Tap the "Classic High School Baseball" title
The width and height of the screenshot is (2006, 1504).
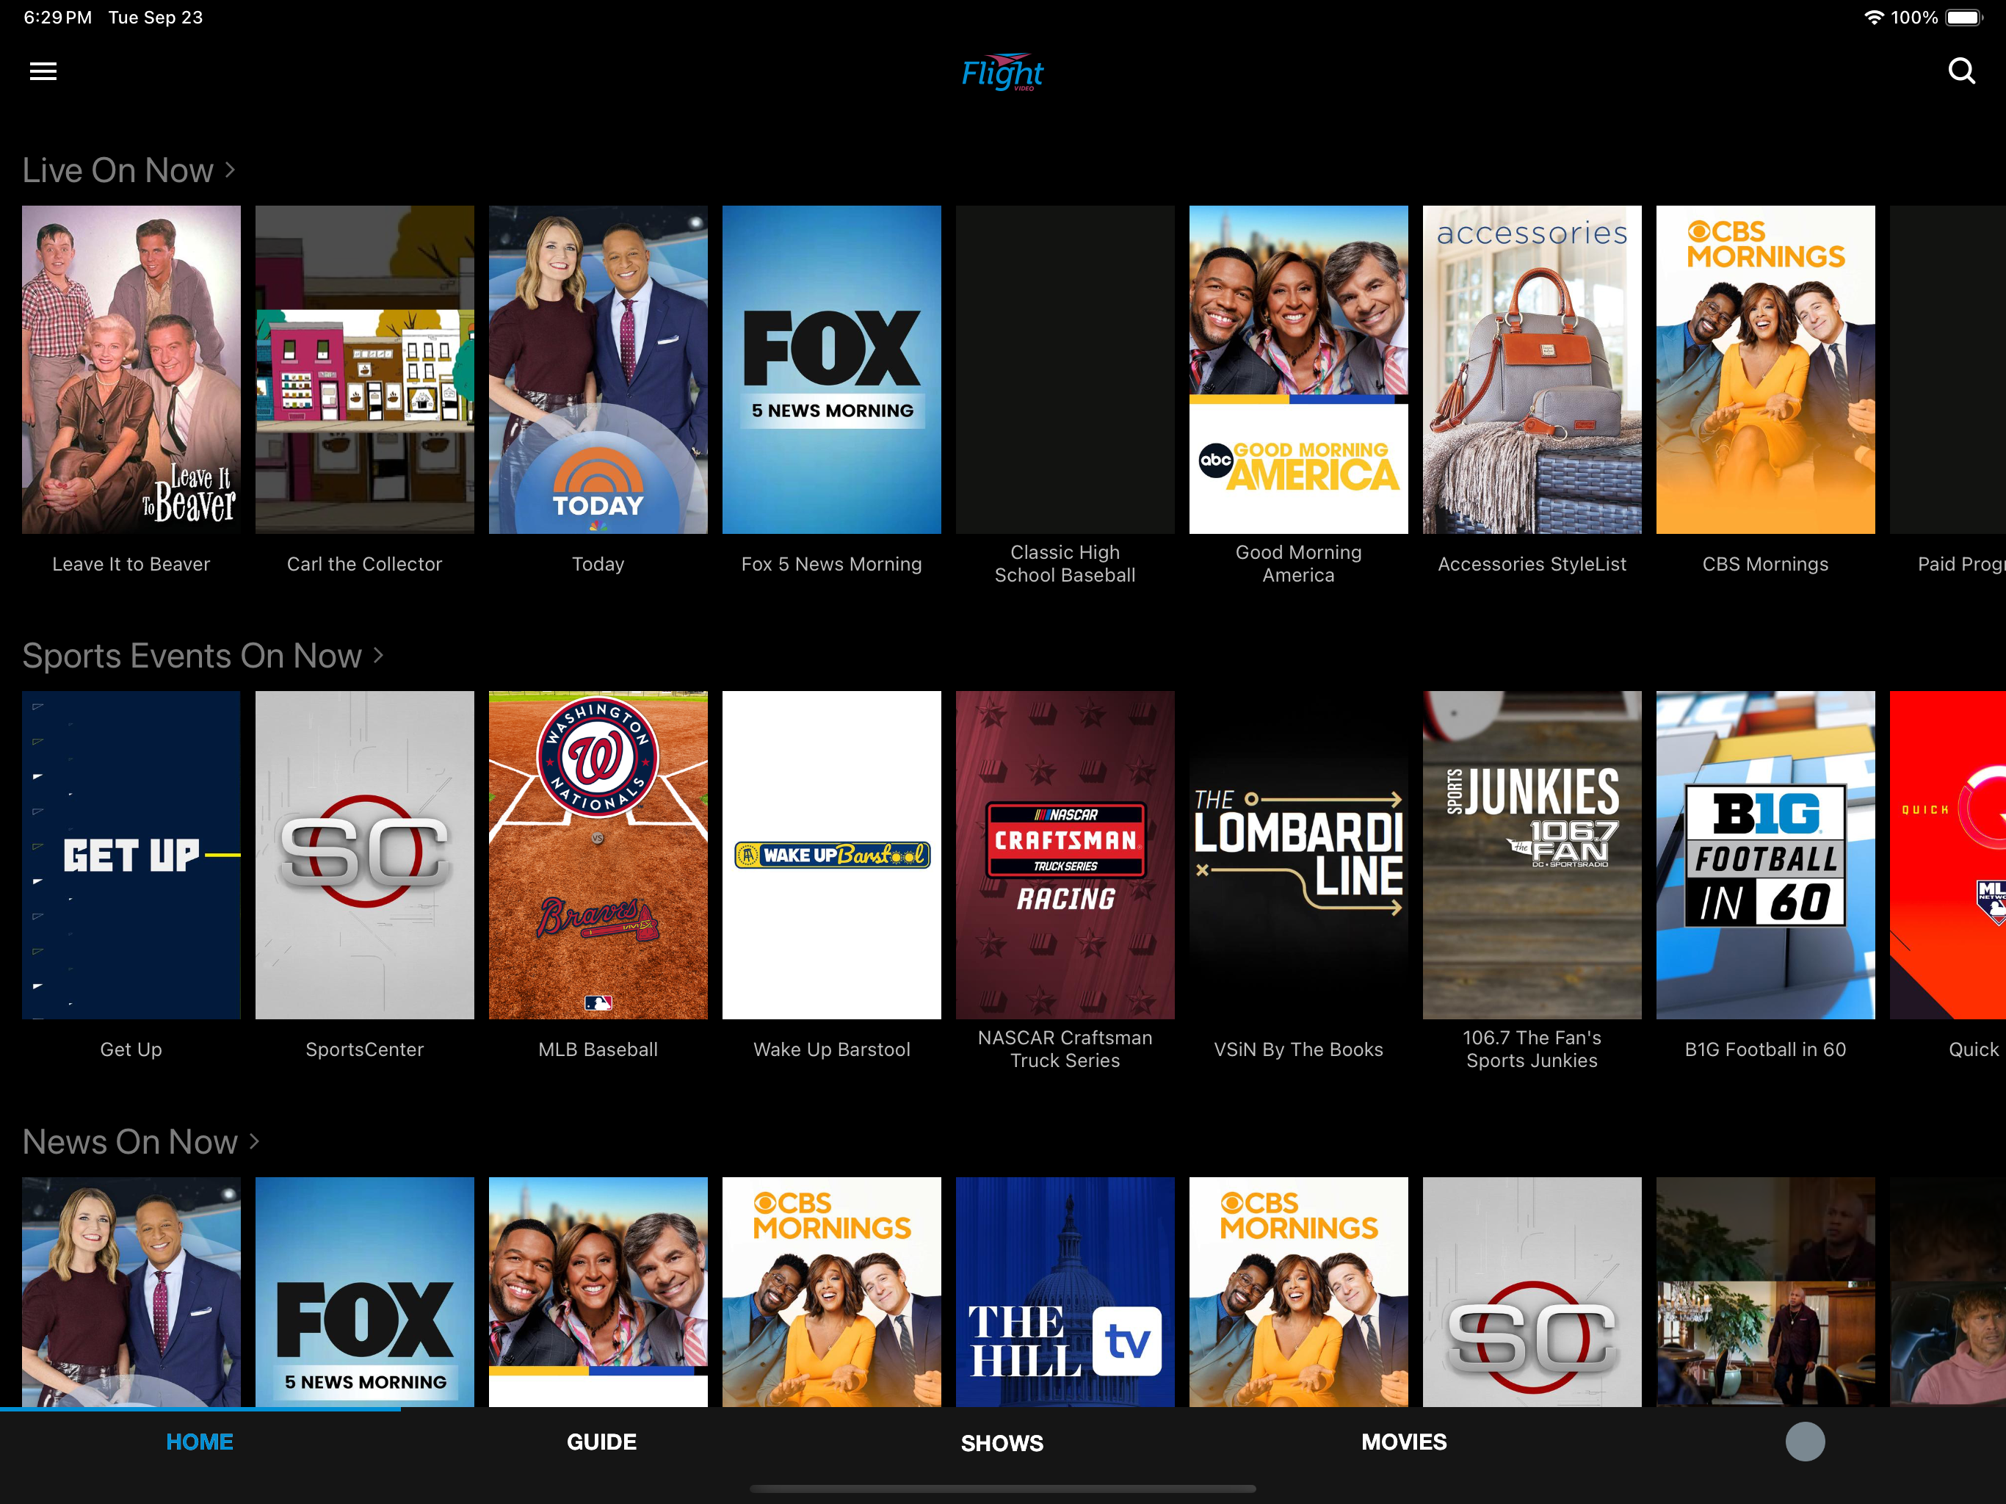point(1065,563)
